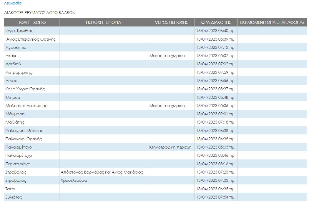The image size is (309, 215).
Task: Select the ΔΙΑΚΟΠΕΣ ΡΕΥΜΑΤΟΣ ΛΟΓΩ ΒΛΑΒΩΝ heading
Action: coord(40,13)
